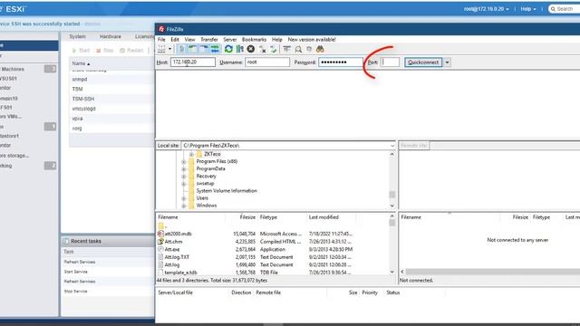Toggle synchronized browsing toolbar icon
580x326 pixels.
tap(309, 49)
